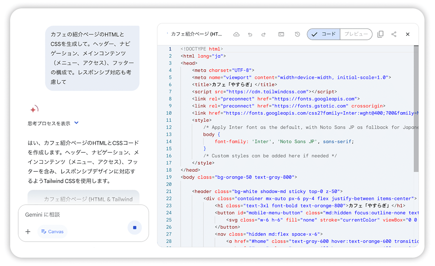Click the h1 text-3xl font-bold line
This screenshot has width=435, height=266.
click(x=310, y=206)
